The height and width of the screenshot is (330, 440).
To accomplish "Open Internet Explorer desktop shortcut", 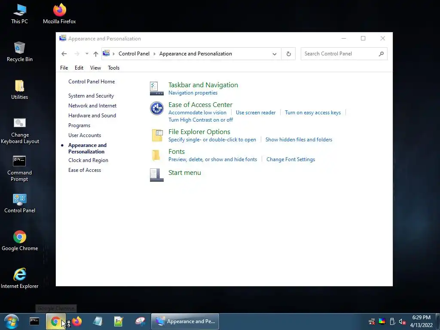I will pyautogui.click(x=20, y=278).
